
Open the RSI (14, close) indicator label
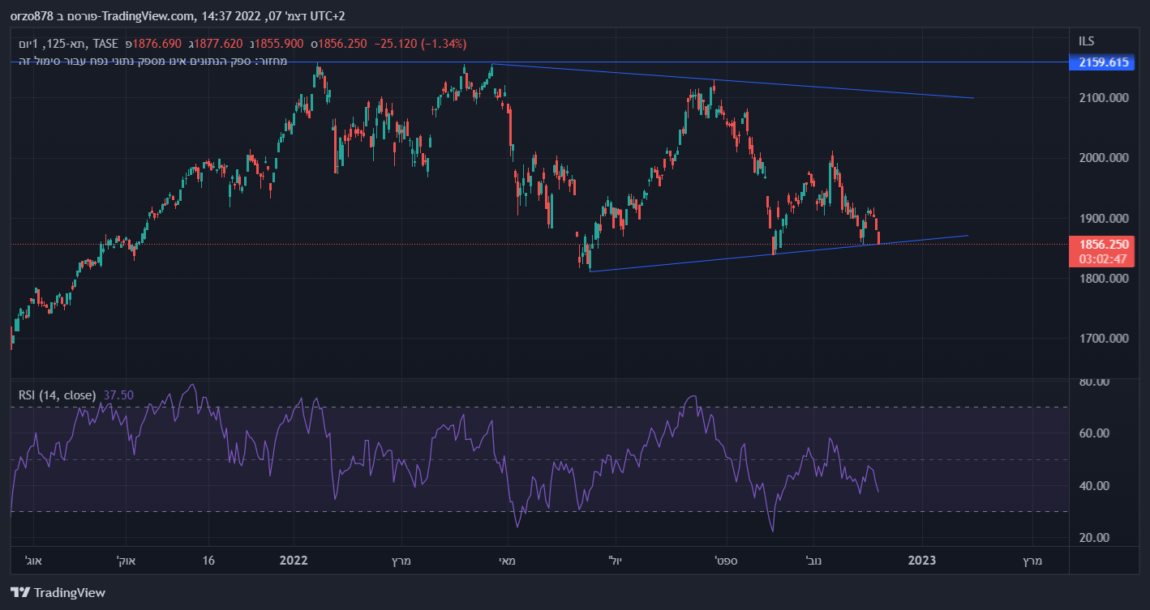tap(58, 395)
